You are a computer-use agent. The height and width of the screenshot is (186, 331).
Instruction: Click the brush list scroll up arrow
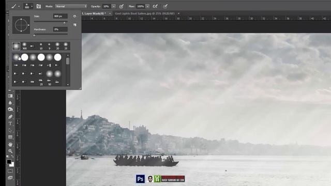click(x=68, y=55)
